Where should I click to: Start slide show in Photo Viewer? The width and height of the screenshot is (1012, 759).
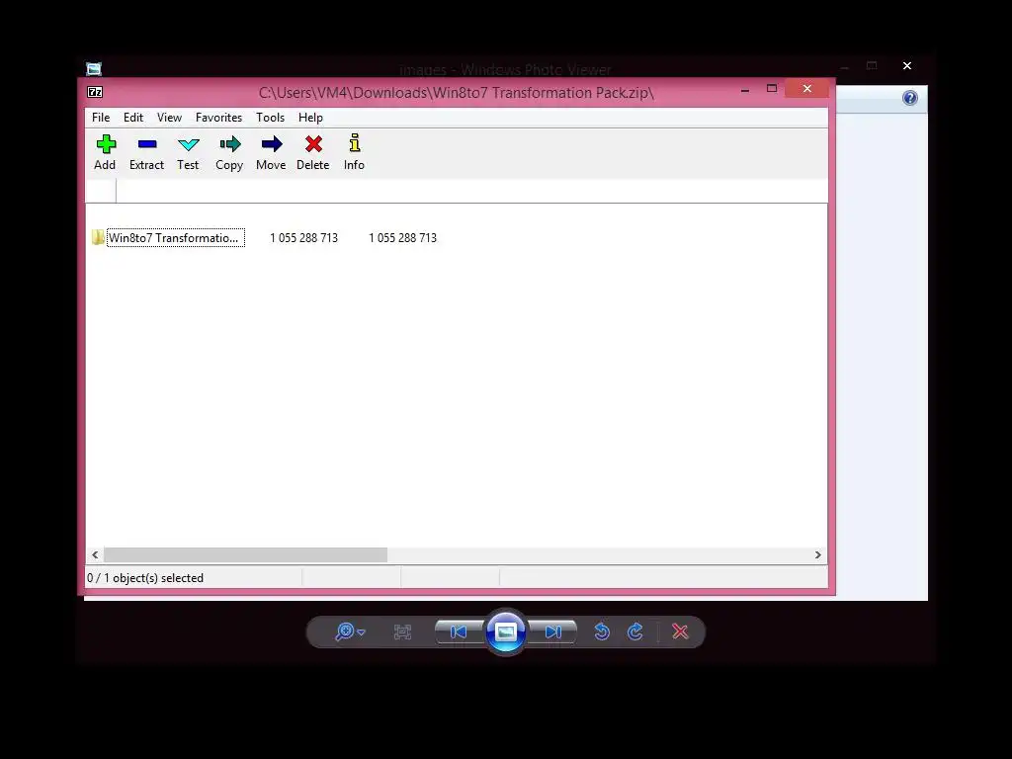(506, 632)
